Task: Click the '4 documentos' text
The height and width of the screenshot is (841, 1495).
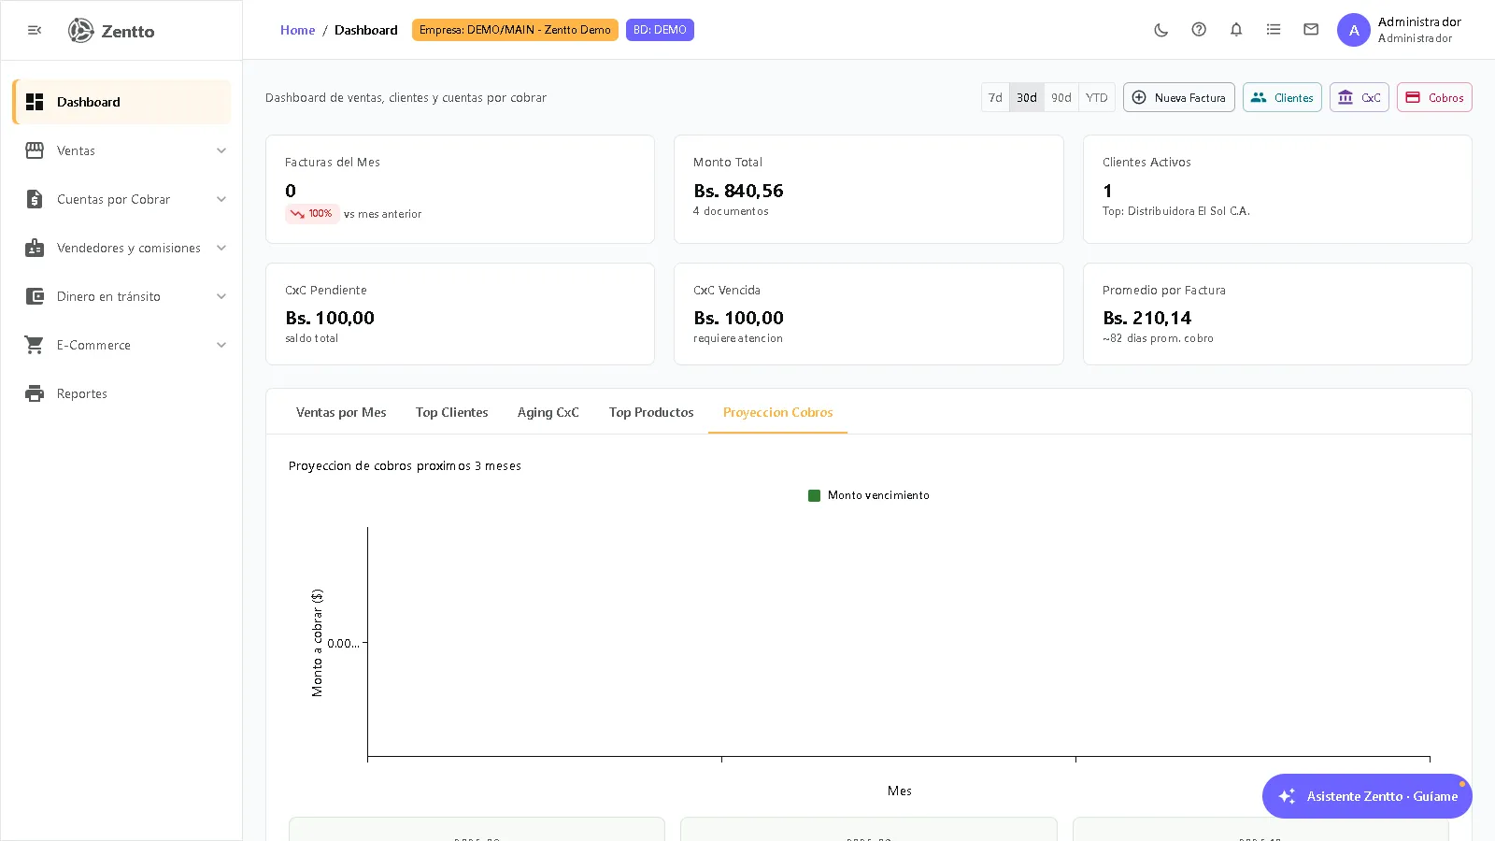Action: click(731, 211)
